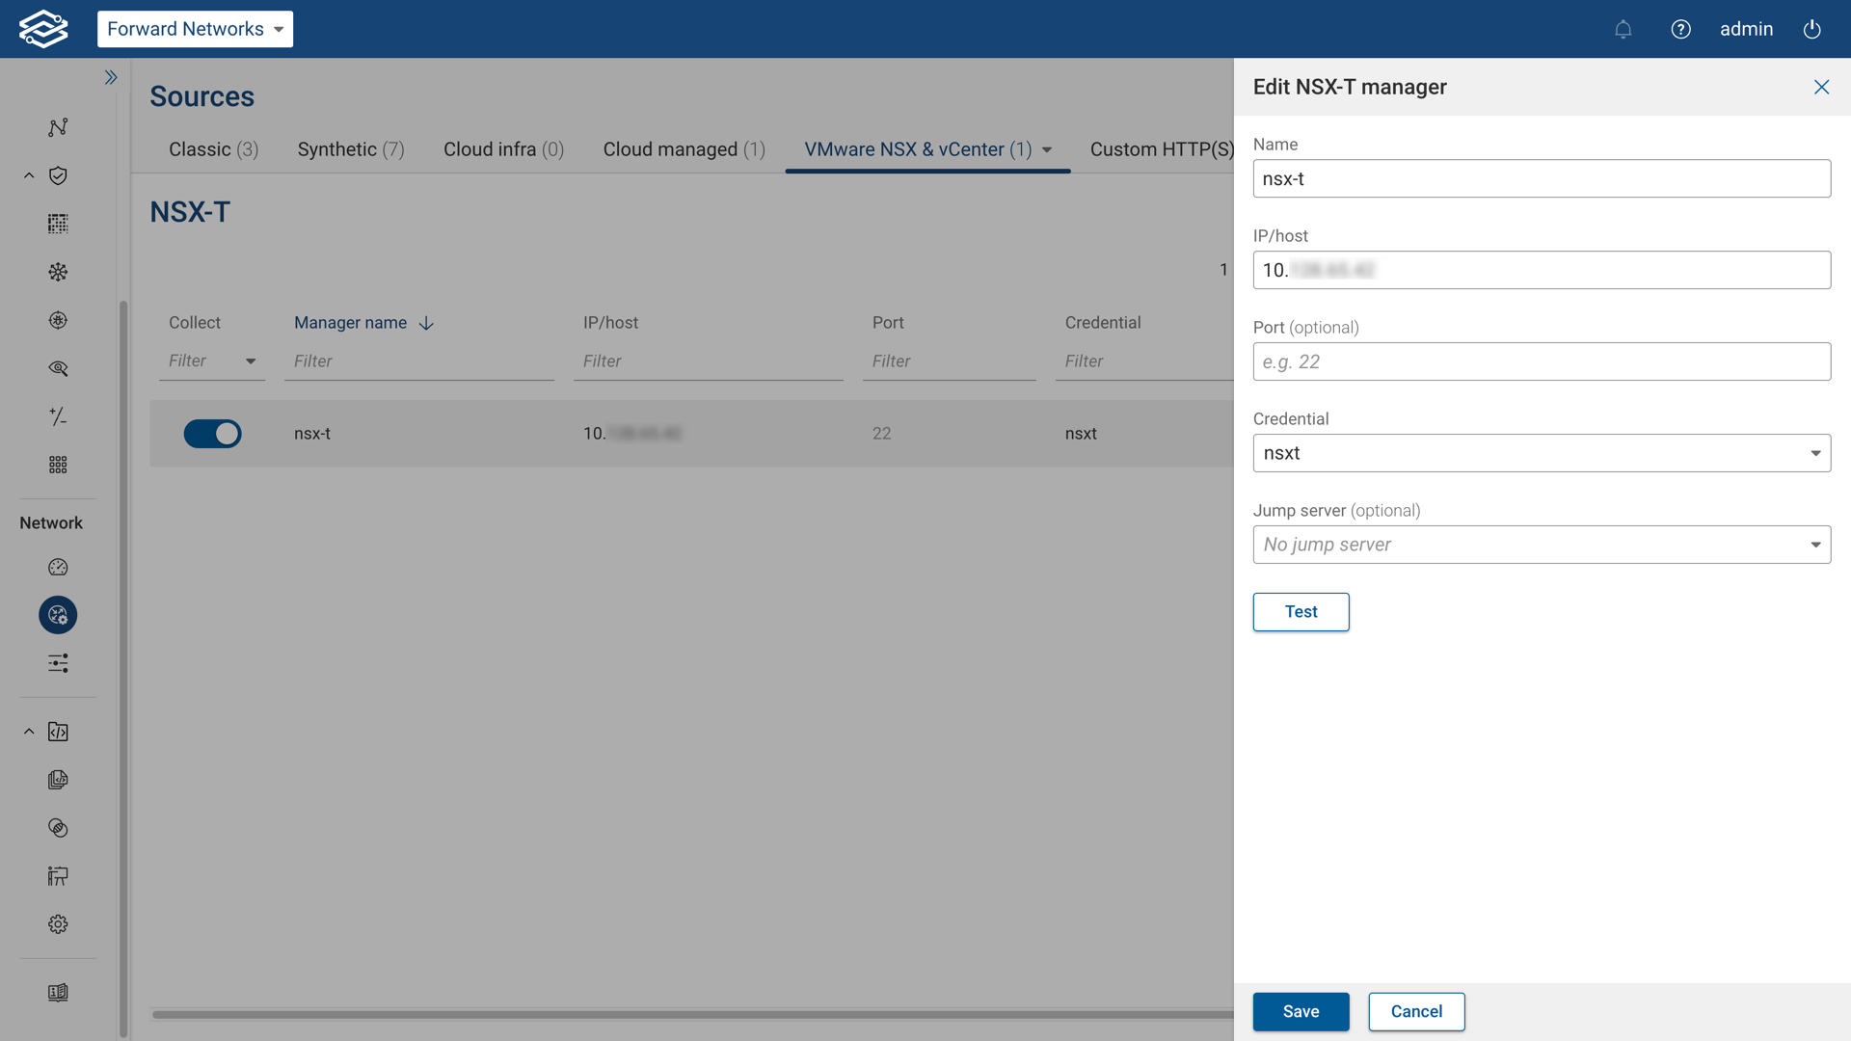Open the Forward Networks workspace selector
The image size is (1851, 1041).
click(195, 29)
